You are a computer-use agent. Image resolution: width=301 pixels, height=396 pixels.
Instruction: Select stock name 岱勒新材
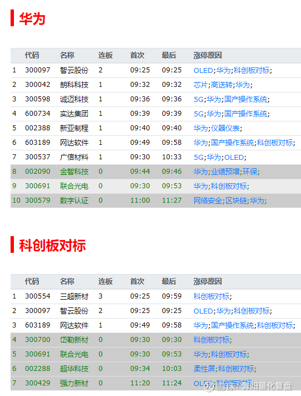click(x=74, y=340)
